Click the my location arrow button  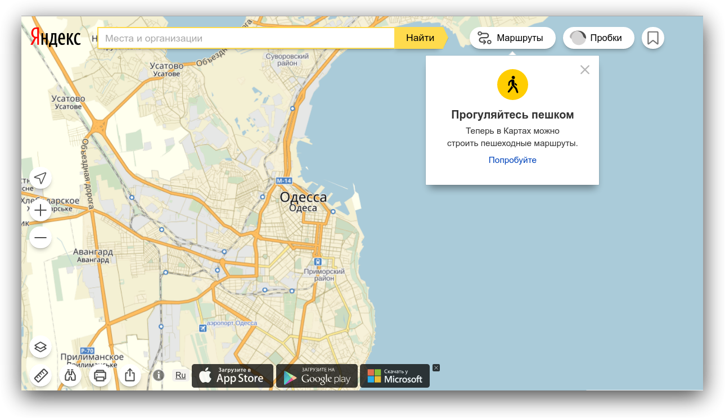pyautogui.click(x=40, y=178)
